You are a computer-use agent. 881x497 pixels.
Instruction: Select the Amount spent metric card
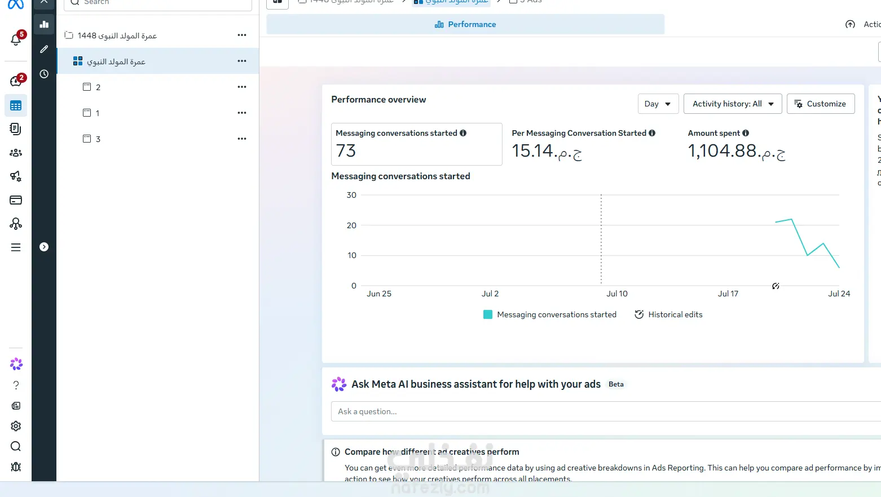click(x=769, y=144)
